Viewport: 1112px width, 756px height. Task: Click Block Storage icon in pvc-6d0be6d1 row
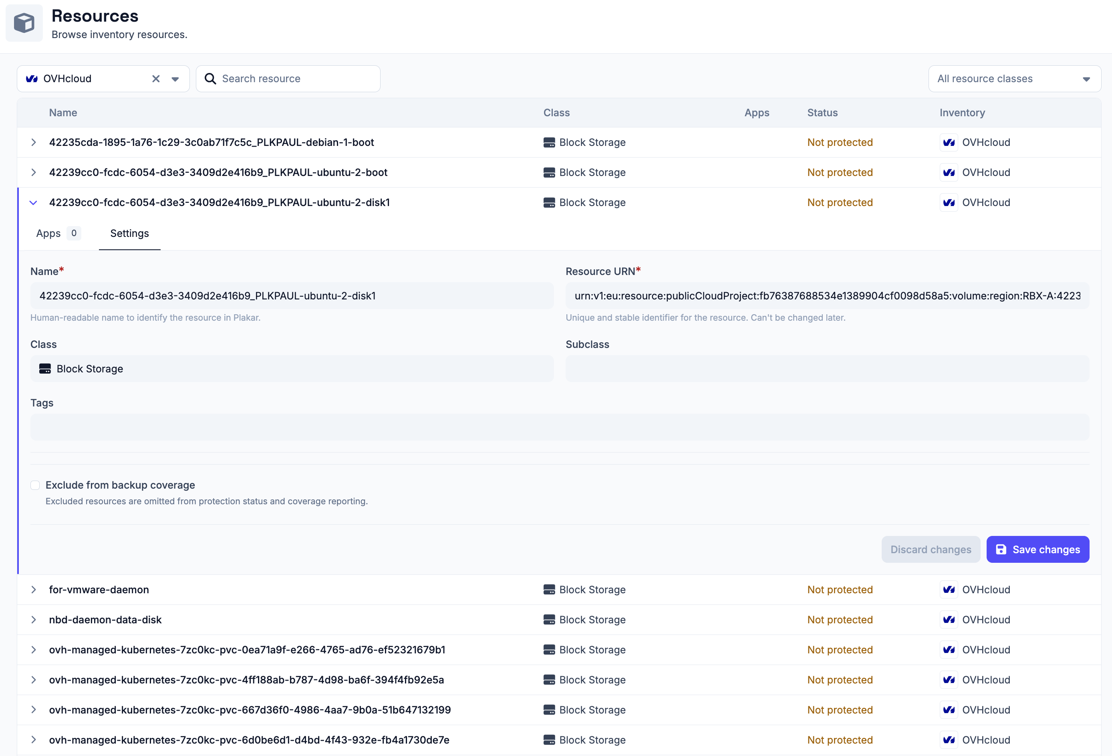coord(549,740)
